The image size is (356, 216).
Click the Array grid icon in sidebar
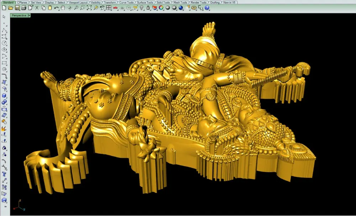pyautogui.click(x=4, y=187)
